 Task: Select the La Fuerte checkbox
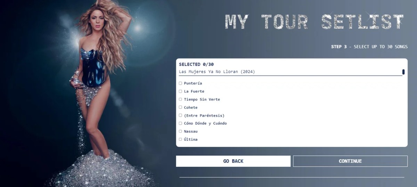(x=180, y=91)
